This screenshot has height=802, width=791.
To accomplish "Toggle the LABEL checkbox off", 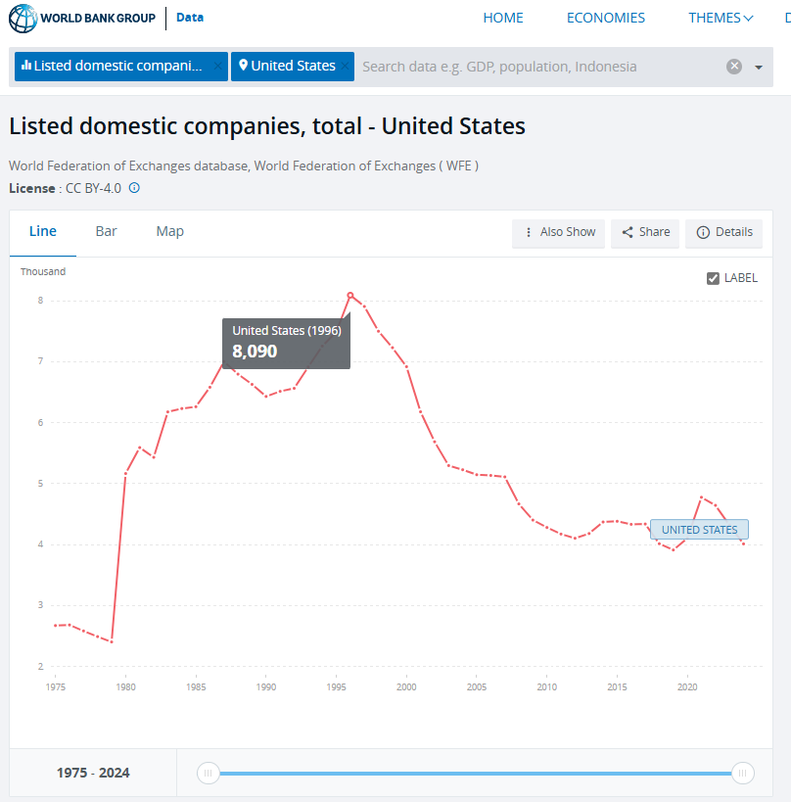I will pyautogui.click(x=714, y=278).
